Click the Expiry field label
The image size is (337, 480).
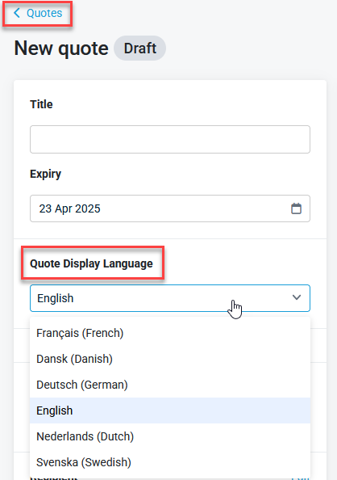tap(45, 174)
